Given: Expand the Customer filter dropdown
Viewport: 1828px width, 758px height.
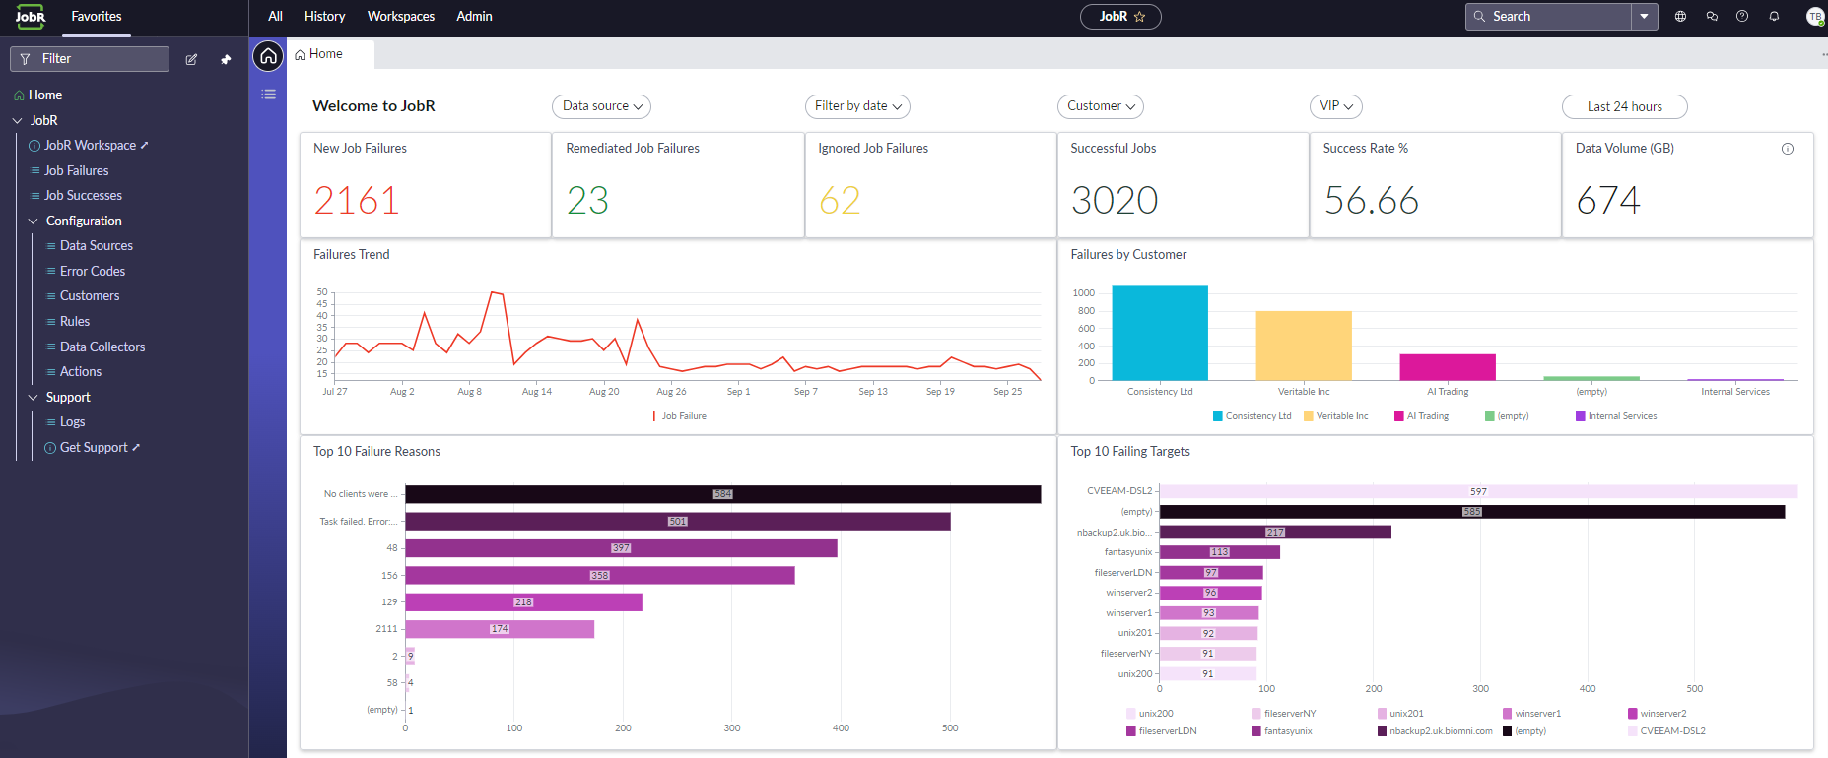Looking at the screenshot, I should tap(1101, 106).
